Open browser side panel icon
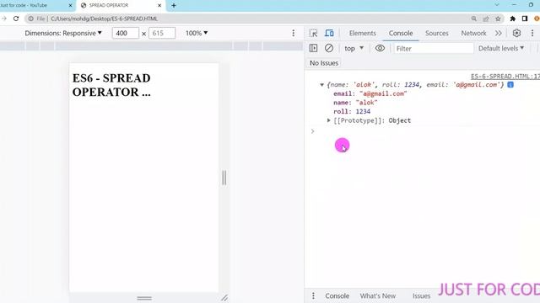Image resolution: width=540 pixels, height=303 pixels. pyautogui.click(x=525, y=19)
